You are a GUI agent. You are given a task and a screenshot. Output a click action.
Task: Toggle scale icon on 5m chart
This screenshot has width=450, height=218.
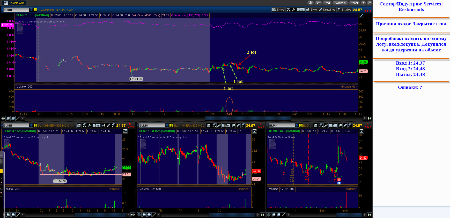pyautogui.click(x=125, y=131)
